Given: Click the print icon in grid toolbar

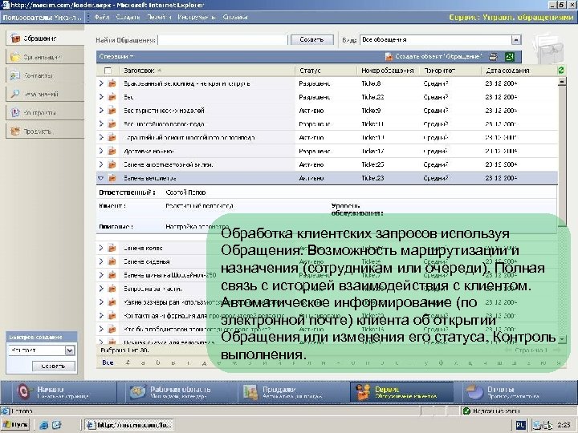Looking at the screenshot, I should 493,57.
